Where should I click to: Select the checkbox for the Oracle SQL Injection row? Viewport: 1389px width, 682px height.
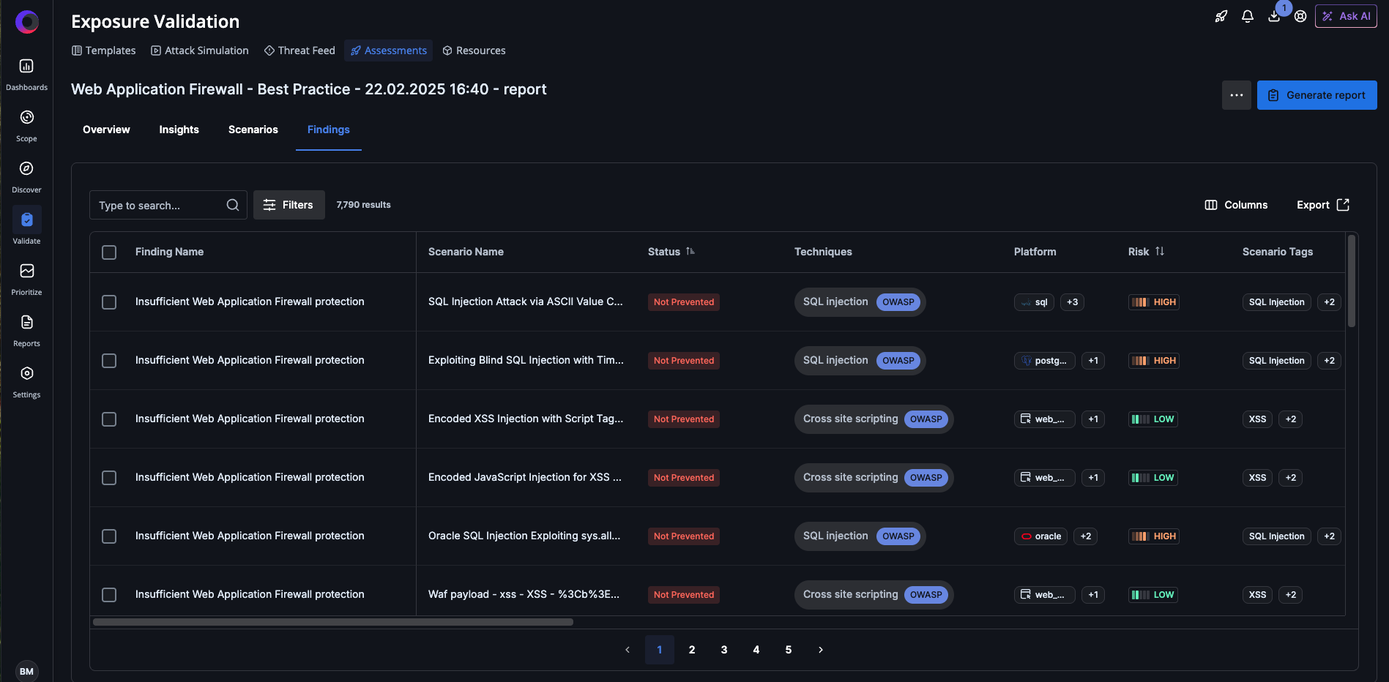pos(109,536)
